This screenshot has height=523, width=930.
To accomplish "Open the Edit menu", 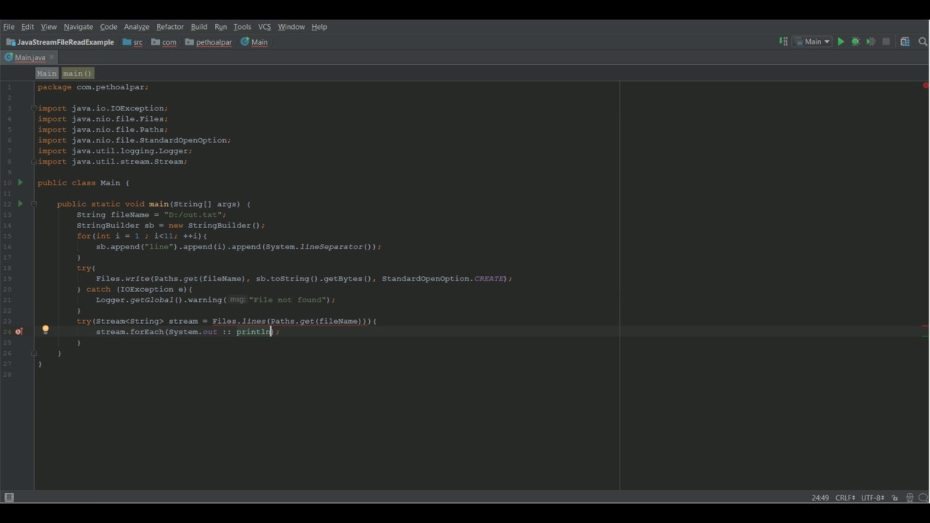I will point(28,27).
